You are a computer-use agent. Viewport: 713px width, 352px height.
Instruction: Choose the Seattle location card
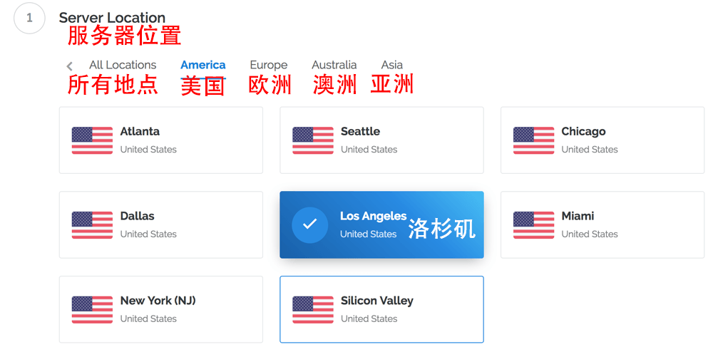pos(381,140)
